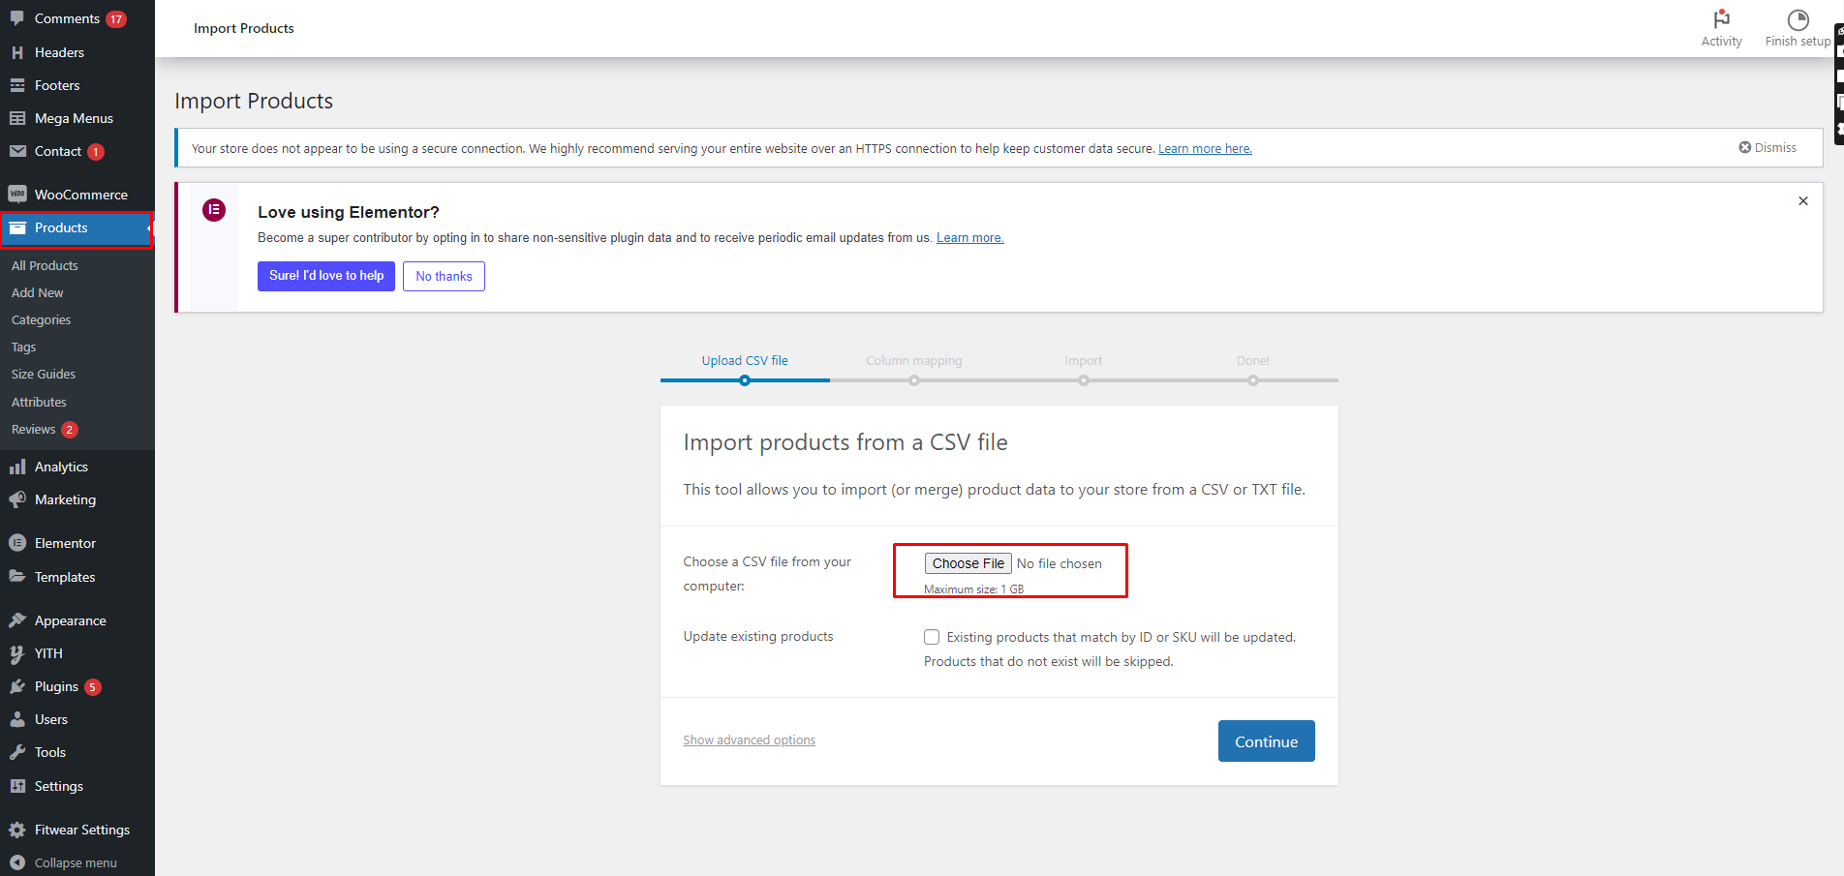Open Templates via folder icon
1844x876 pixels.
17,577
